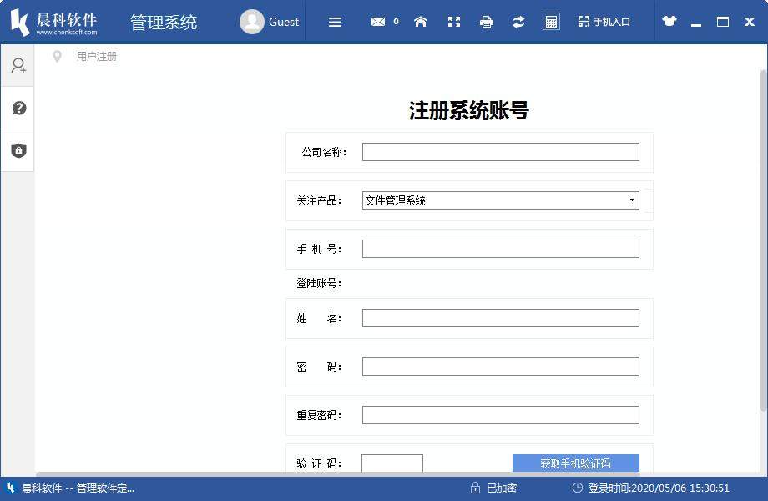
Task: Click the security shield icon in sidebar
Action: [x=18, y=150]
